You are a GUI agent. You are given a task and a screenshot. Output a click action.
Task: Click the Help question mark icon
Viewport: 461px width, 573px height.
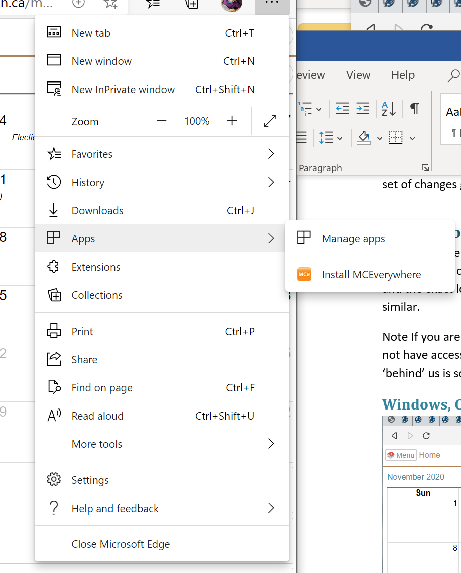[x=54, y=508]
